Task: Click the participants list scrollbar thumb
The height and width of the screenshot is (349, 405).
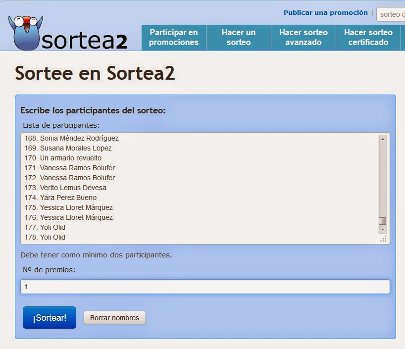Action: (x=383, y=221)
